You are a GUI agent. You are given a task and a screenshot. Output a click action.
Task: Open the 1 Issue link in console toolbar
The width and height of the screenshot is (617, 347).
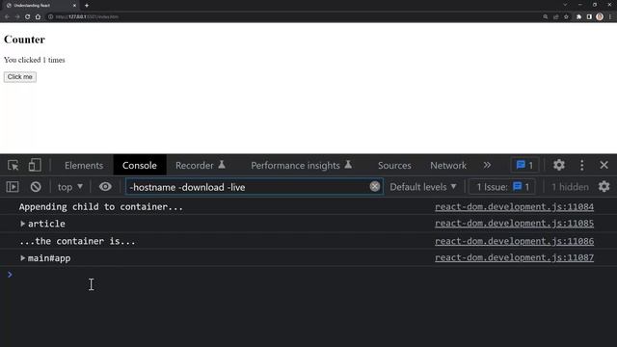pos(502,187)
